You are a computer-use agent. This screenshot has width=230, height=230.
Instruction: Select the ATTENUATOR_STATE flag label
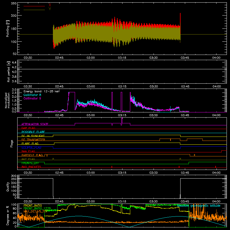point(35,124)
